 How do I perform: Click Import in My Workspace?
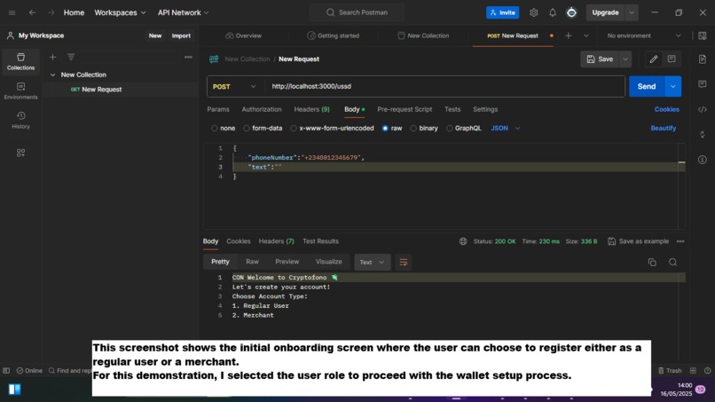tap(181, 35)
